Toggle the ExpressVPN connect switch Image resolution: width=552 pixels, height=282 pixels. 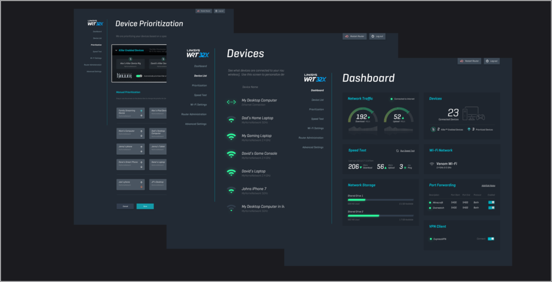coord(491,238)
